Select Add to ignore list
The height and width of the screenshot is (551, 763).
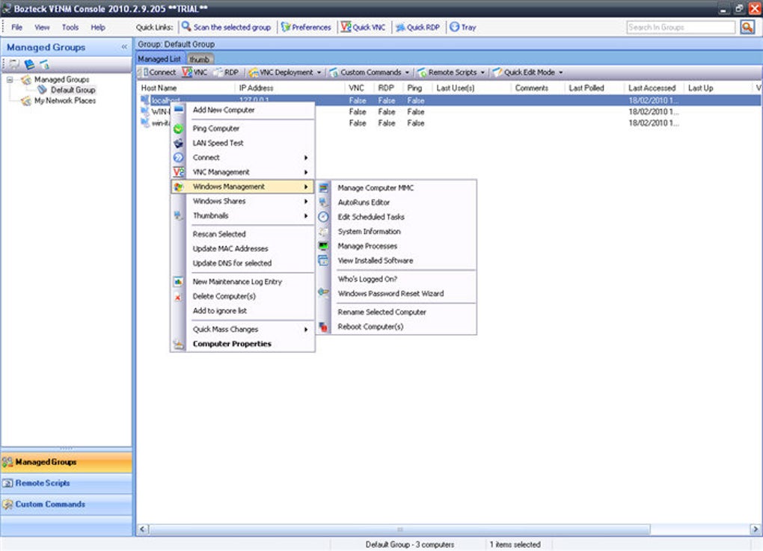[x=219, y=311]
